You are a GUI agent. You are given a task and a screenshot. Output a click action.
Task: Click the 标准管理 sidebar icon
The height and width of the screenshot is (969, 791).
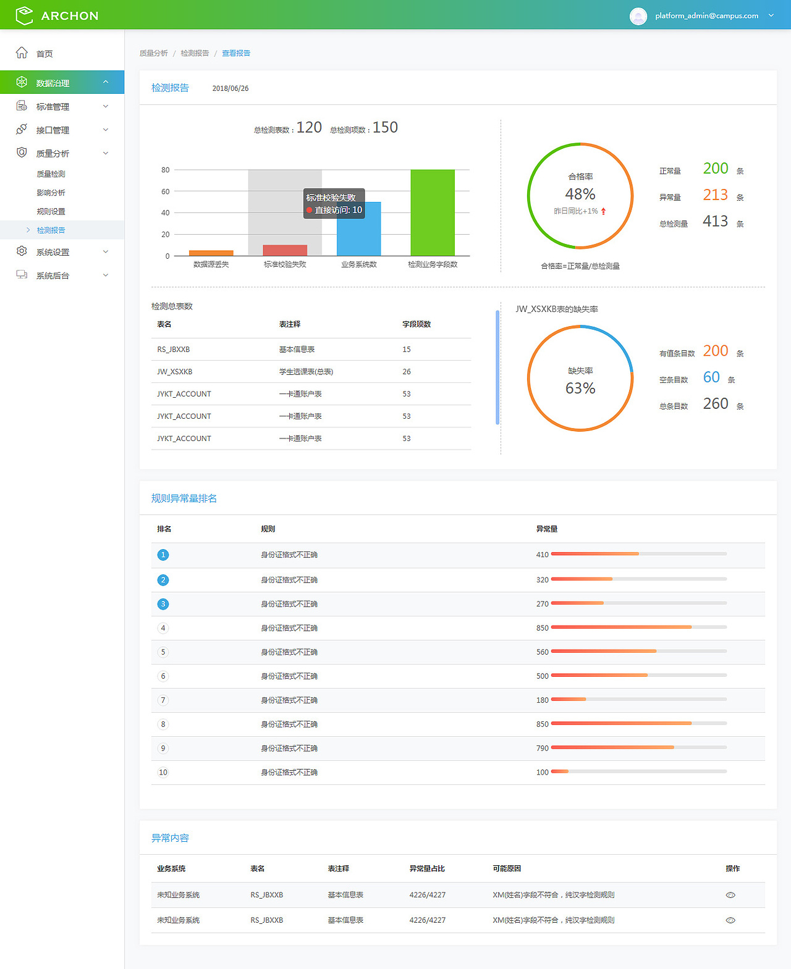[22, 106]
